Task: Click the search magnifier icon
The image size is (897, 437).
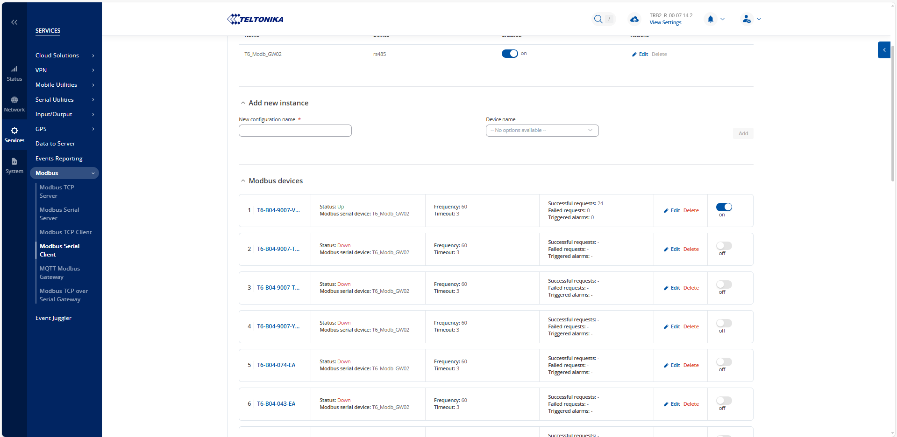Action: (598, 19)
